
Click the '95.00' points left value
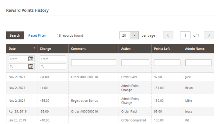[x=158, y=112]
